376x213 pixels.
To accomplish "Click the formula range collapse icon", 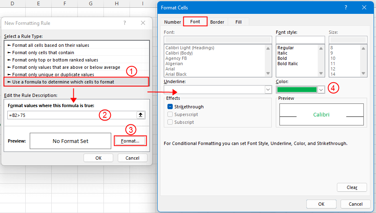I will pyautogui.click(x=141, y=115).
